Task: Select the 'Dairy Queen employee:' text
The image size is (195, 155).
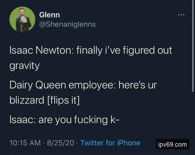Action: click(63, 85)
